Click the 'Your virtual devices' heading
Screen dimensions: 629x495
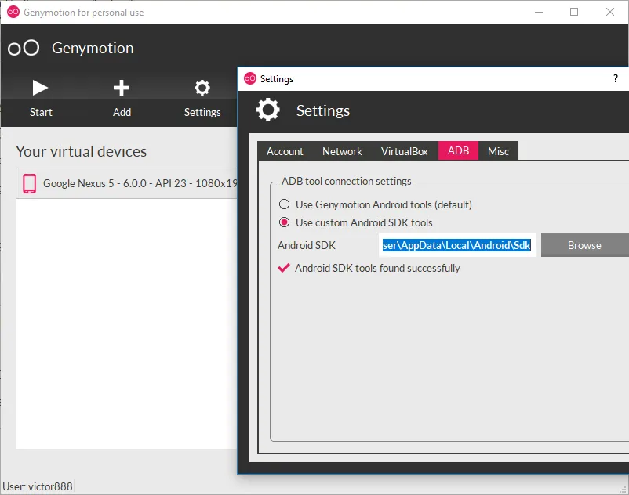coord(81,151)
